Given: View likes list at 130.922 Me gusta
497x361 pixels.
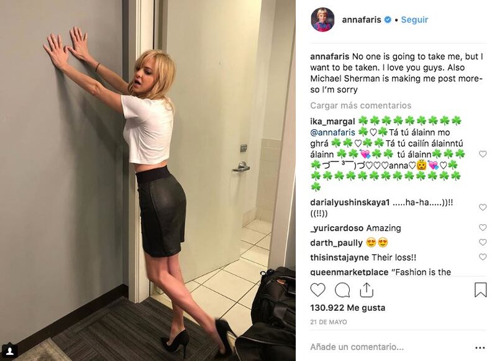Looking at the screenshot, I should (x=348, y=308).
